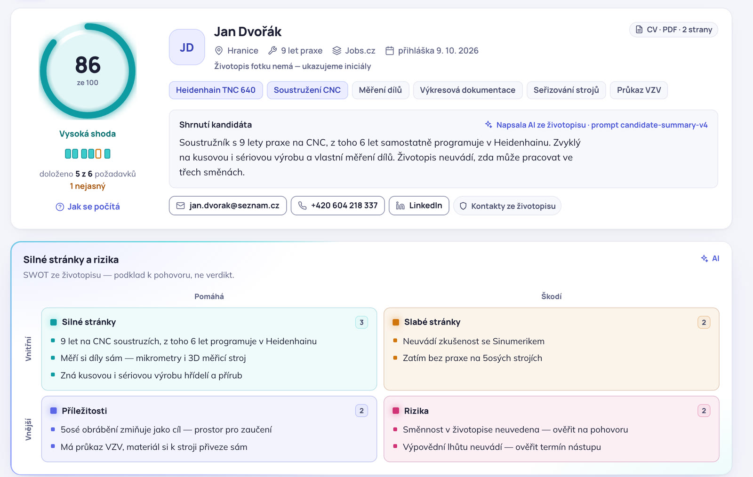Click the Kontakty ze životopisu badge
The image size is (753, 477).
pyautogui.click(x=507, y=206)
